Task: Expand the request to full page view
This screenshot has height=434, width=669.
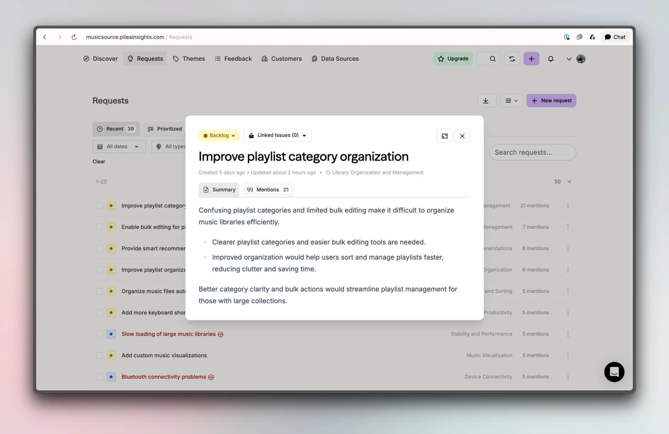Action: [x=445, y=136]
